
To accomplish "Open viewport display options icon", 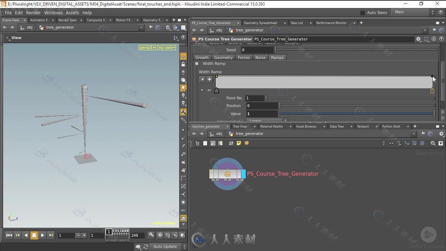I will coord(176,38).
